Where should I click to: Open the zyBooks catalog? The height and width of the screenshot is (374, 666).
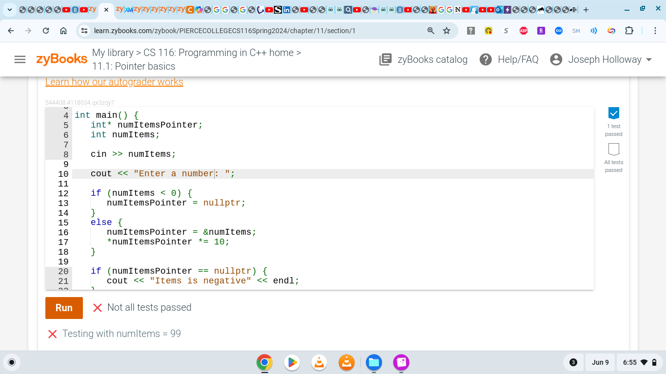pos(424,59)
